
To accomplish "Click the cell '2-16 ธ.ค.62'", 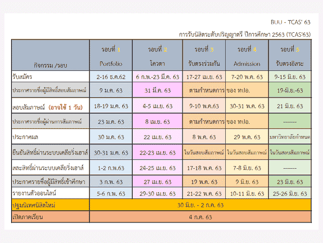I will click(111, 76).
